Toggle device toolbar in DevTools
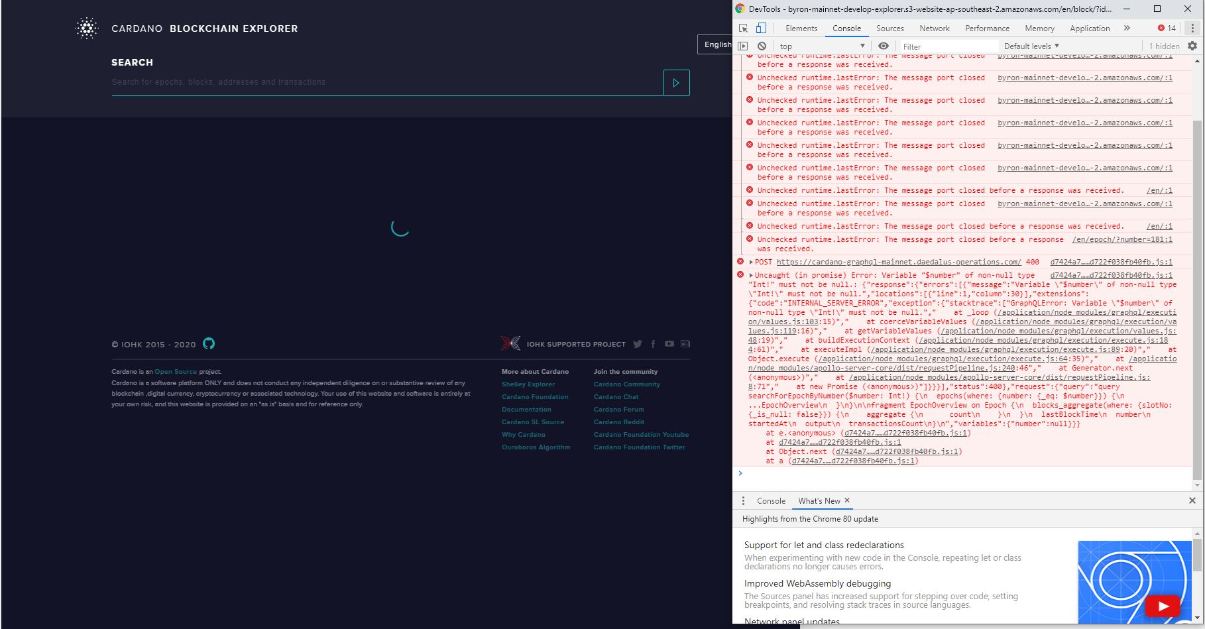Viewport: 1205px width, 629px height. point(761,29)
